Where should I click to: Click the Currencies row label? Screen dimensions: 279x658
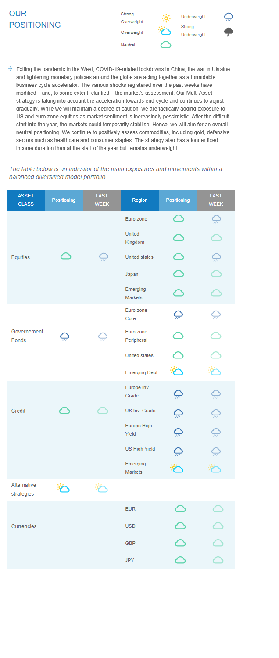click(x=24, y=526)
